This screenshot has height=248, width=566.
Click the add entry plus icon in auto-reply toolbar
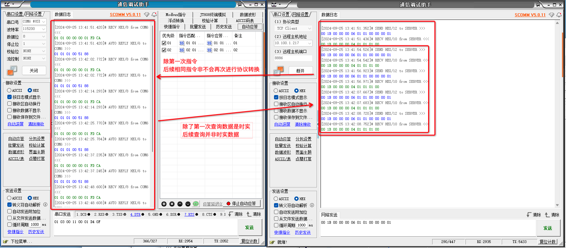[x=164, y=204]
